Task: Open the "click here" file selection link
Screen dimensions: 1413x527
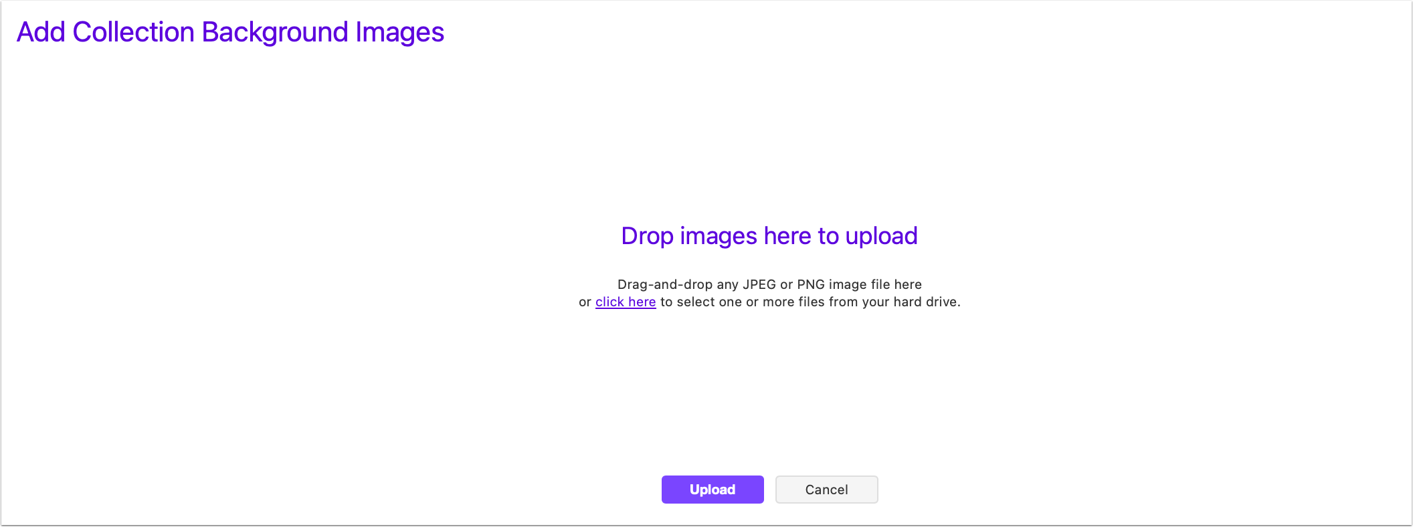Action: coord(626,302)
